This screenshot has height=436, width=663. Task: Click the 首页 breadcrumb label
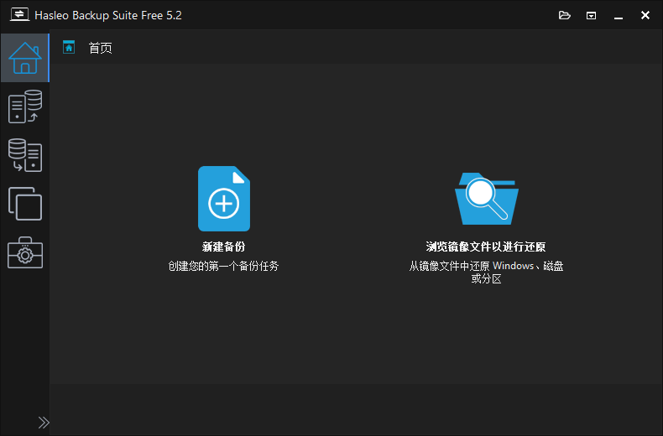[100, 48]
